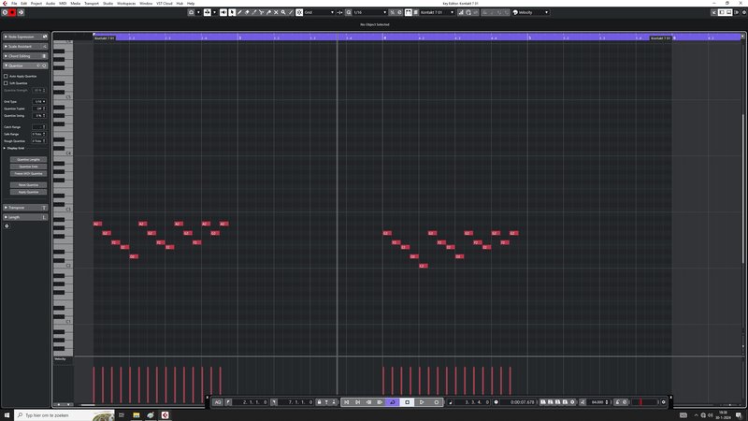The height and width of the screenshot is (421, 748).
Task: Click the Forward transport button
Action: click(x=380, y=402)
